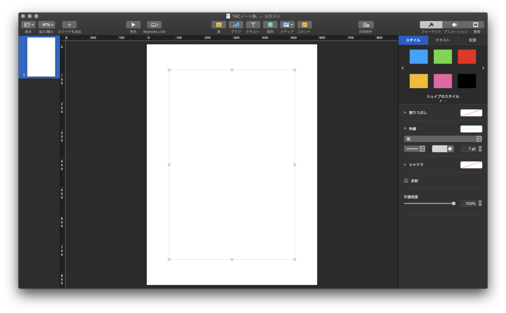Viewport: 506px width, 313px height.
Task: Click the opacity slider handle
Action: (454, 203)
